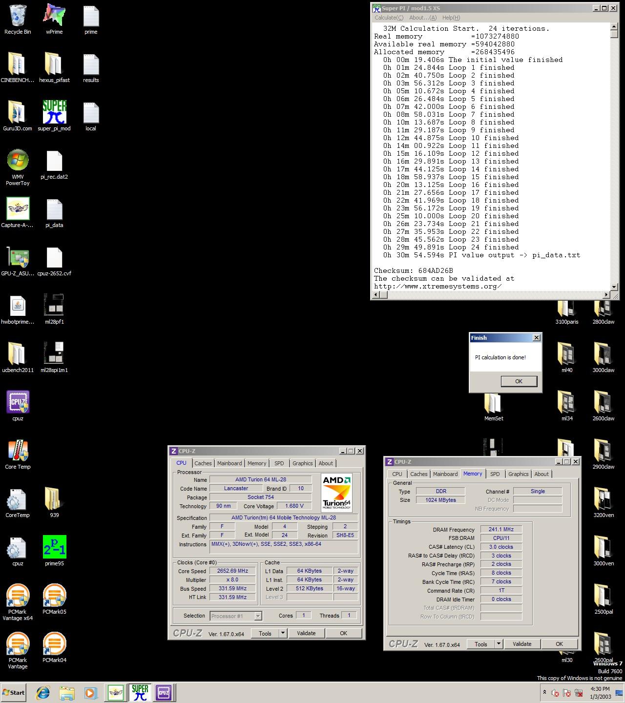Click the Super PI vertical scrollbar thumb
The image size is (625, 703).
[614, 34]
